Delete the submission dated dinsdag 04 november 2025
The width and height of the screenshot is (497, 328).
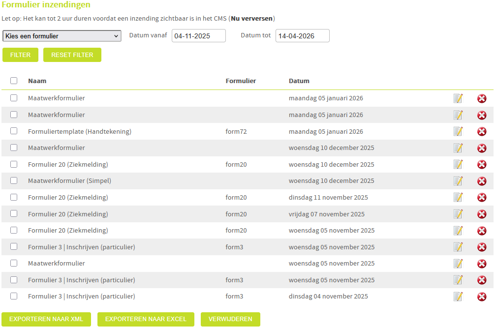482,297
